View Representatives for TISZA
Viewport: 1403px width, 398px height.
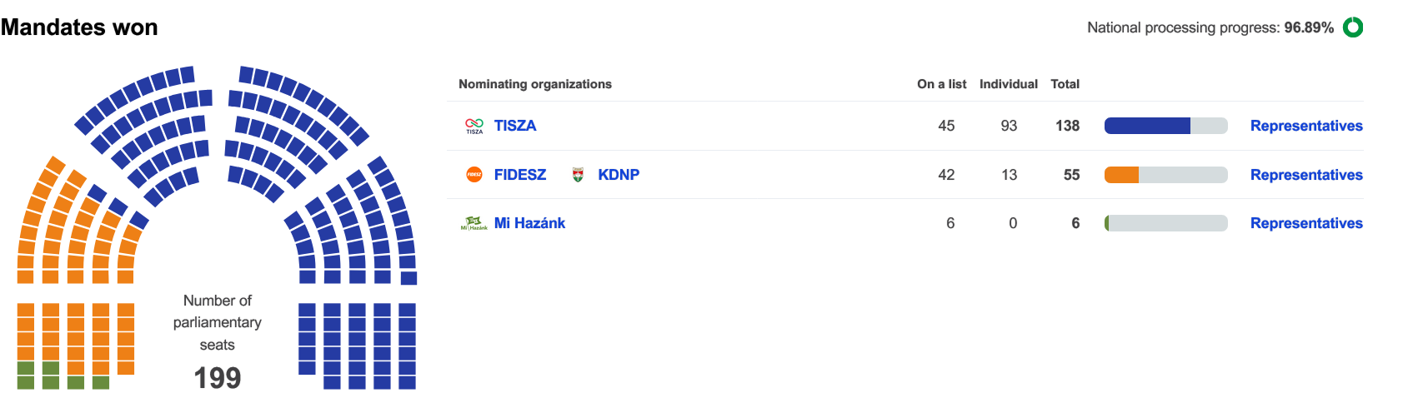click(1306, 126)
